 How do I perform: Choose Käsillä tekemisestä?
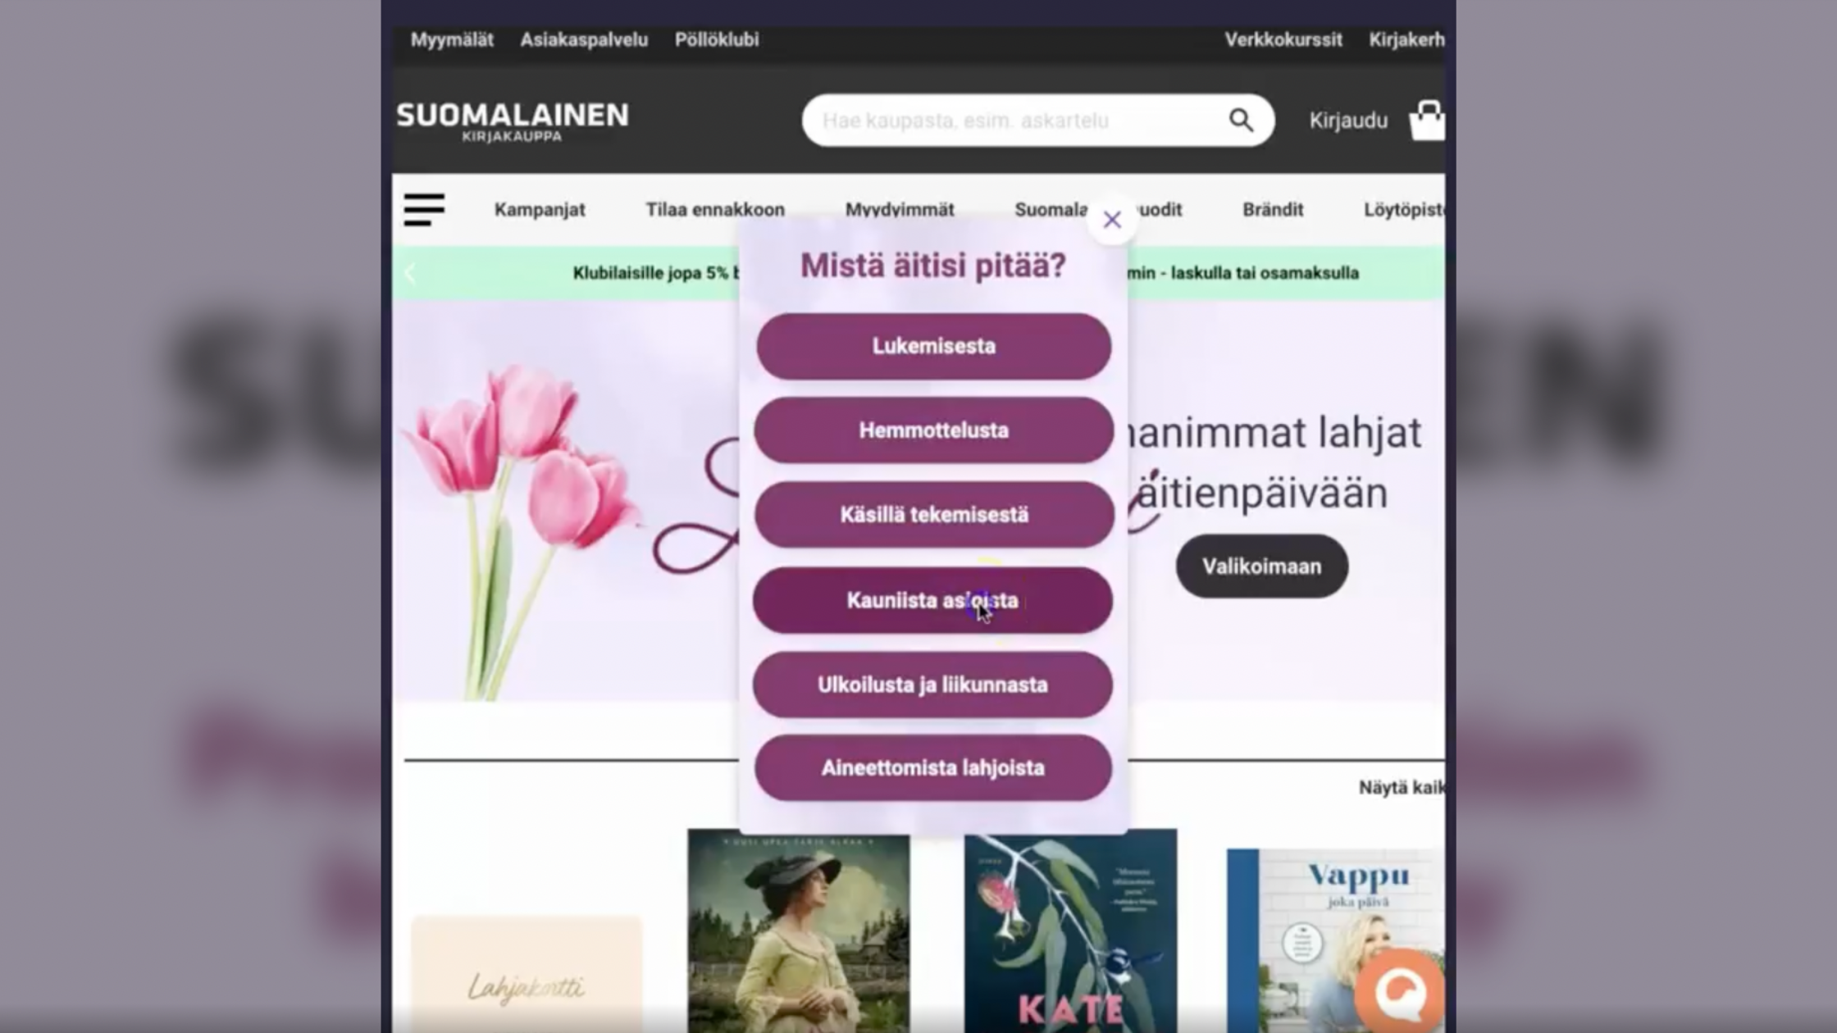click(x=933, y=515)
